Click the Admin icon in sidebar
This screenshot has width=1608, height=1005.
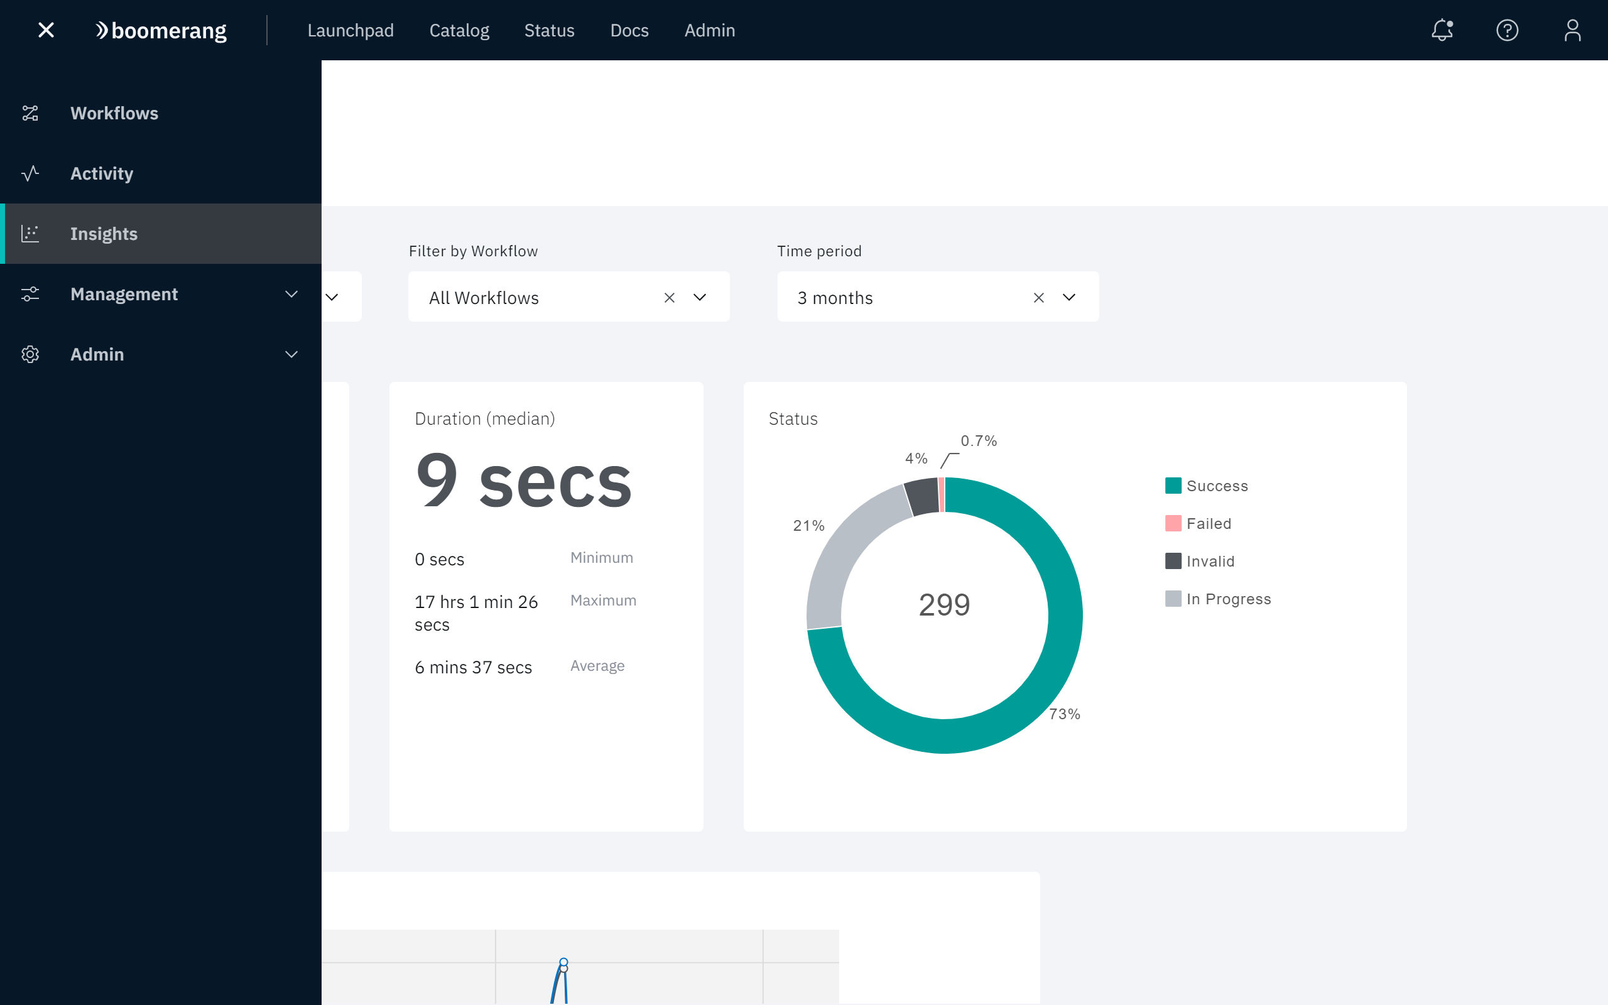[x=30, y=353]
